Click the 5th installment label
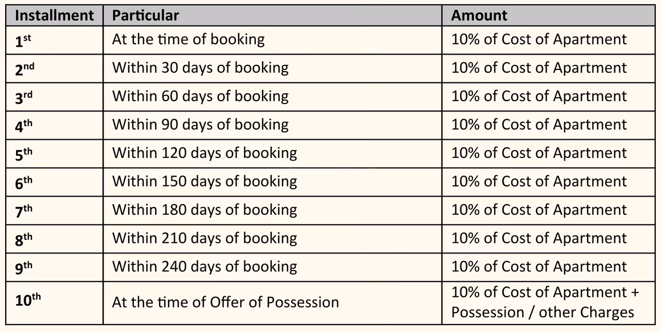 23,155
